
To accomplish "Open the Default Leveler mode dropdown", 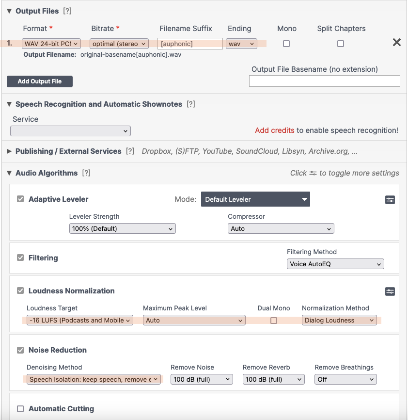I will tap(255, 199).
